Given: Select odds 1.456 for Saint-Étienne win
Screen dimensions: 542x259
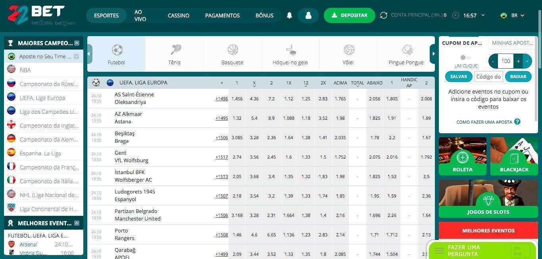Looking at the screenshot, I should [x=237, y=99].
